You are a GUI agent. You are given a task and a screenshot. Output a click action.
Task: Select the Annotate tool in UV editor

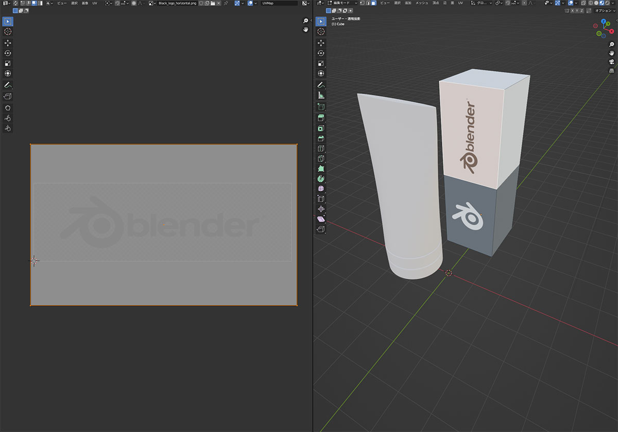coord(8,84)
